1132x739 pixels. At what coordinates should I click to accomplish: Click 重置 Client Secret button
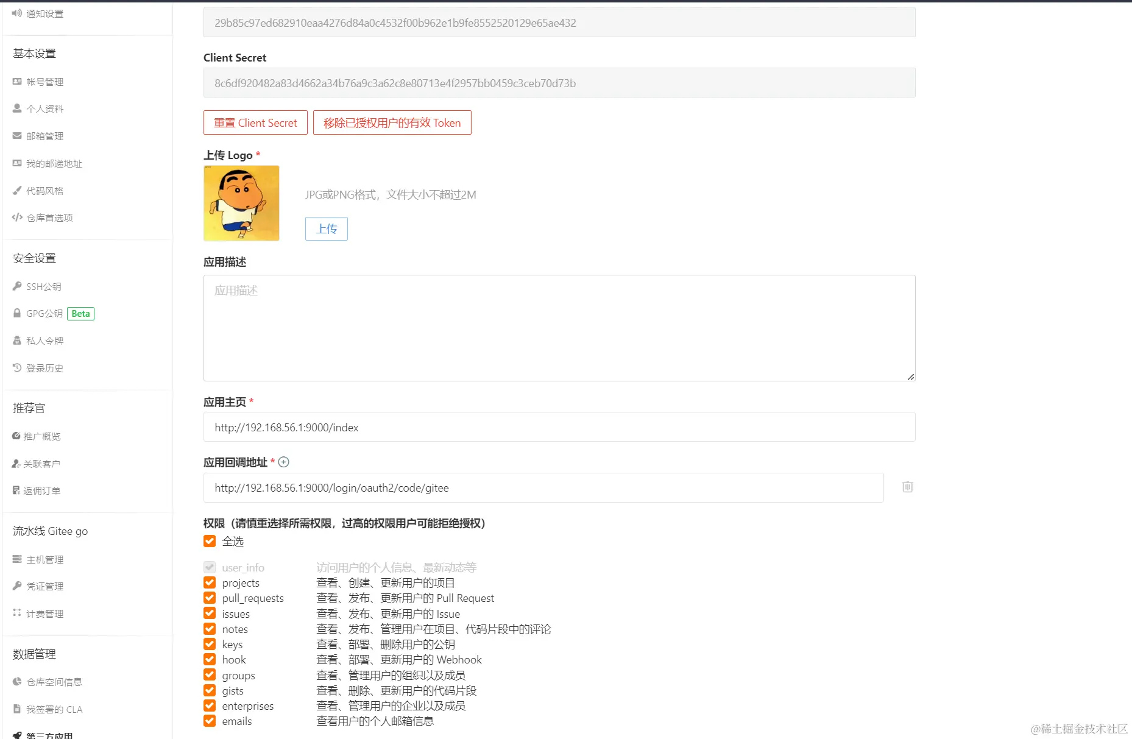pyautogui.click(x=255, y=122)
